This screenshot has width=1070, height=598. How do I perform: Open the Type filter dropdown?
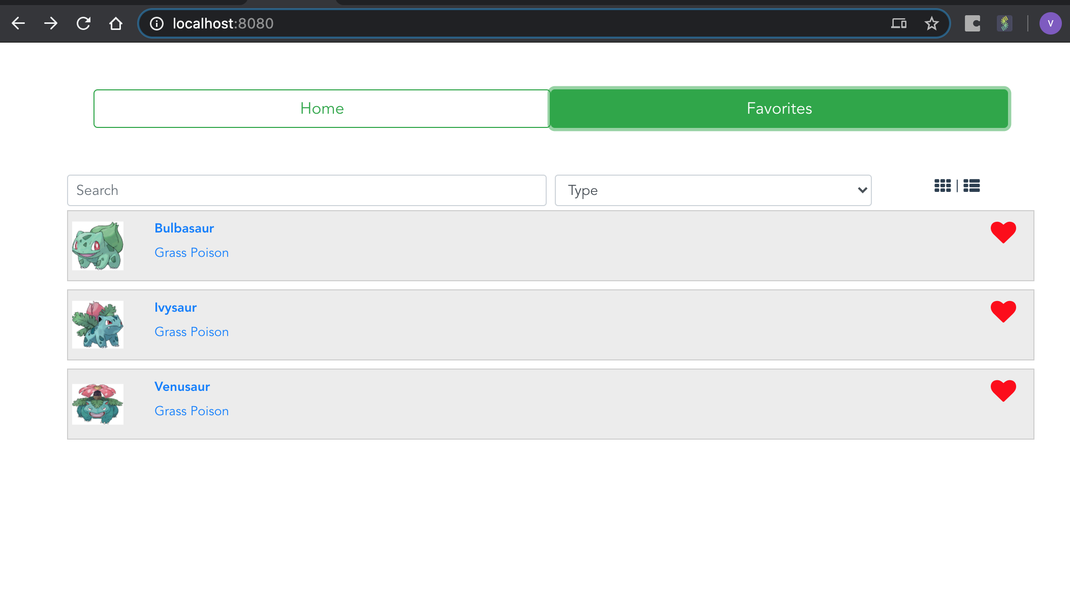(x=713, y=190)
